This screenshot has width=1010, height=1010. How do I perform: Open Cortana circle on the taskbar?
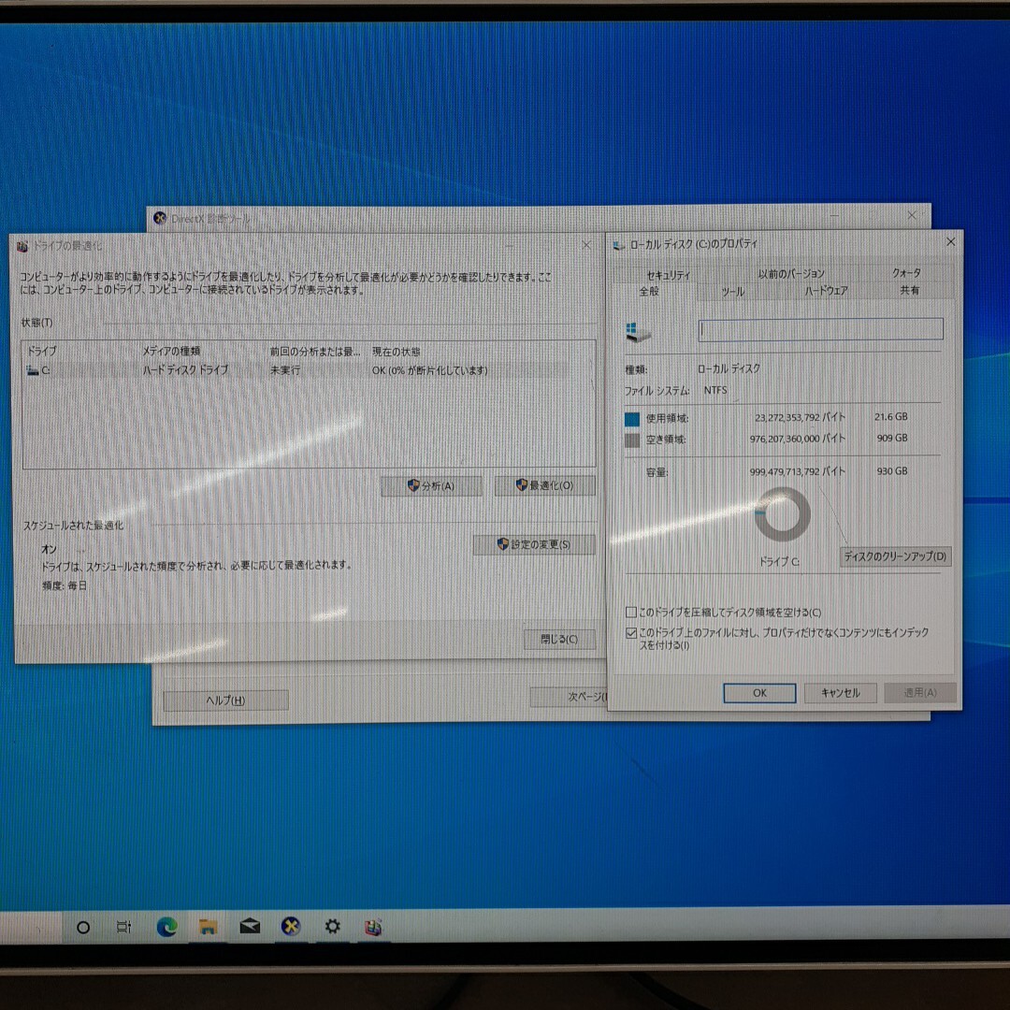point(83,928)
